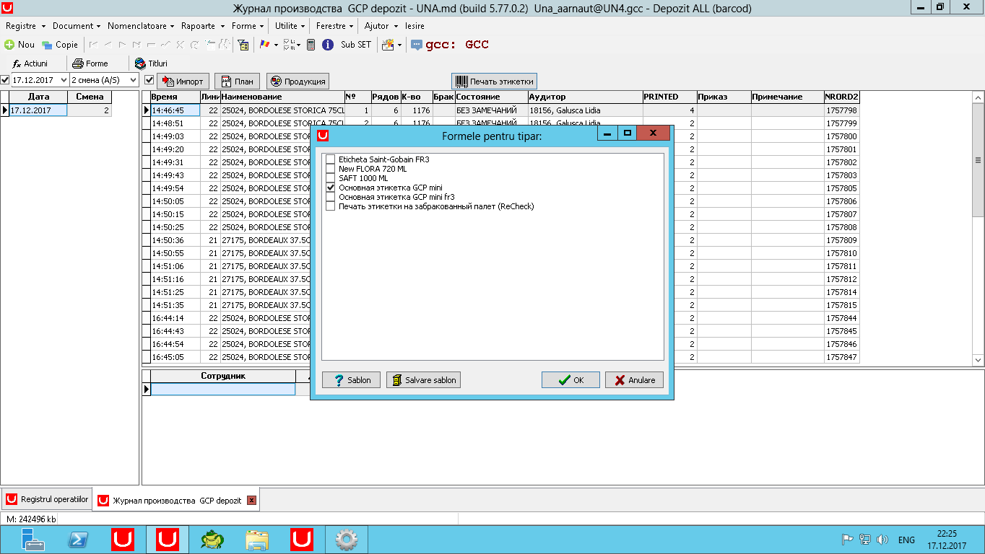This screenshot has height=554, width=985.
Task: Switch to the Registrul operatiilor tab
Action: (47, 499)
